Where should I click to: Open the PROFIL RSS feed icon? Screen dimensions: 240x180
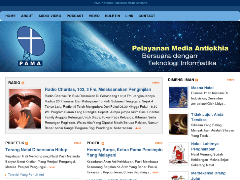click(103, 143)
